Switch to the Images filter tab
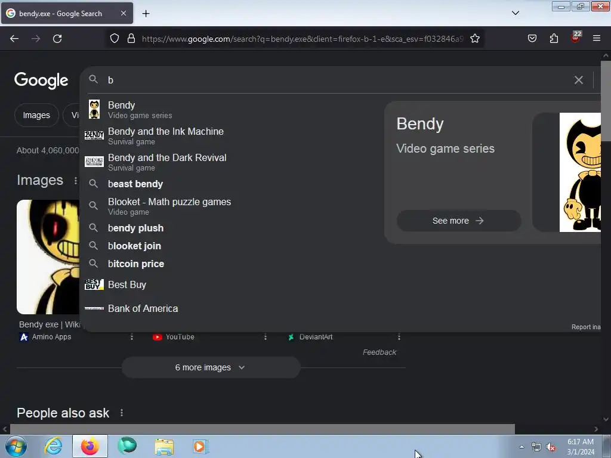The image size is (611, 458). (36, 115)
